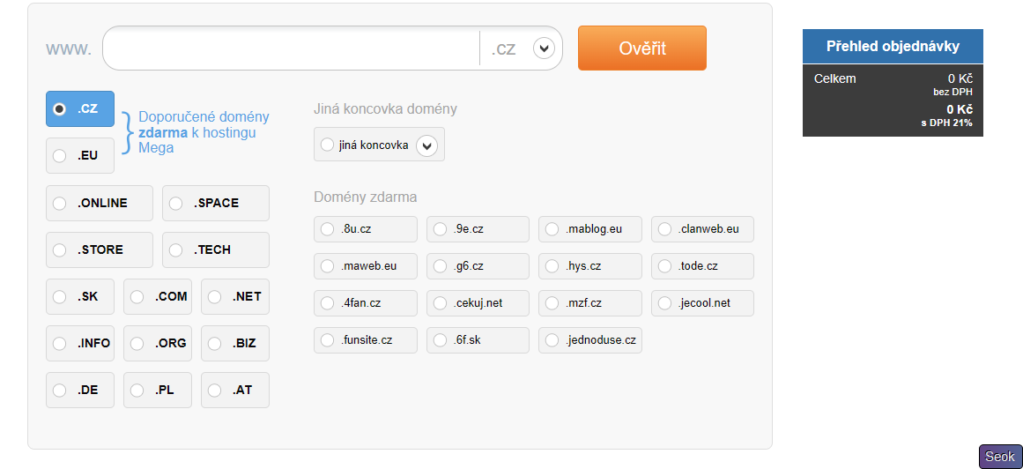Pick the .COM domain extension
The width and height of the screenshot is (1023, 469).
(137, 297)
